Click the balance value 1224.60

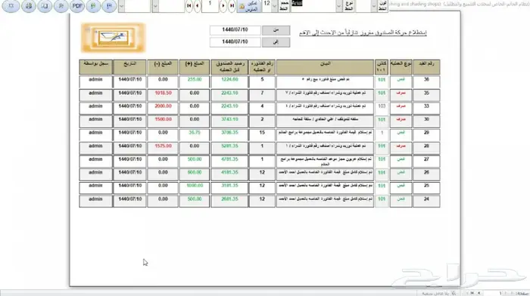pos(229,79)
